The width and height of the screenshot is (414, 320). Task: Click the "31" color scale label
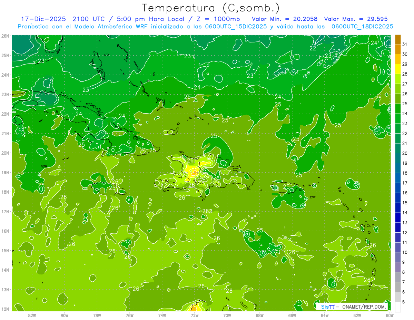[x=405, y=44]
